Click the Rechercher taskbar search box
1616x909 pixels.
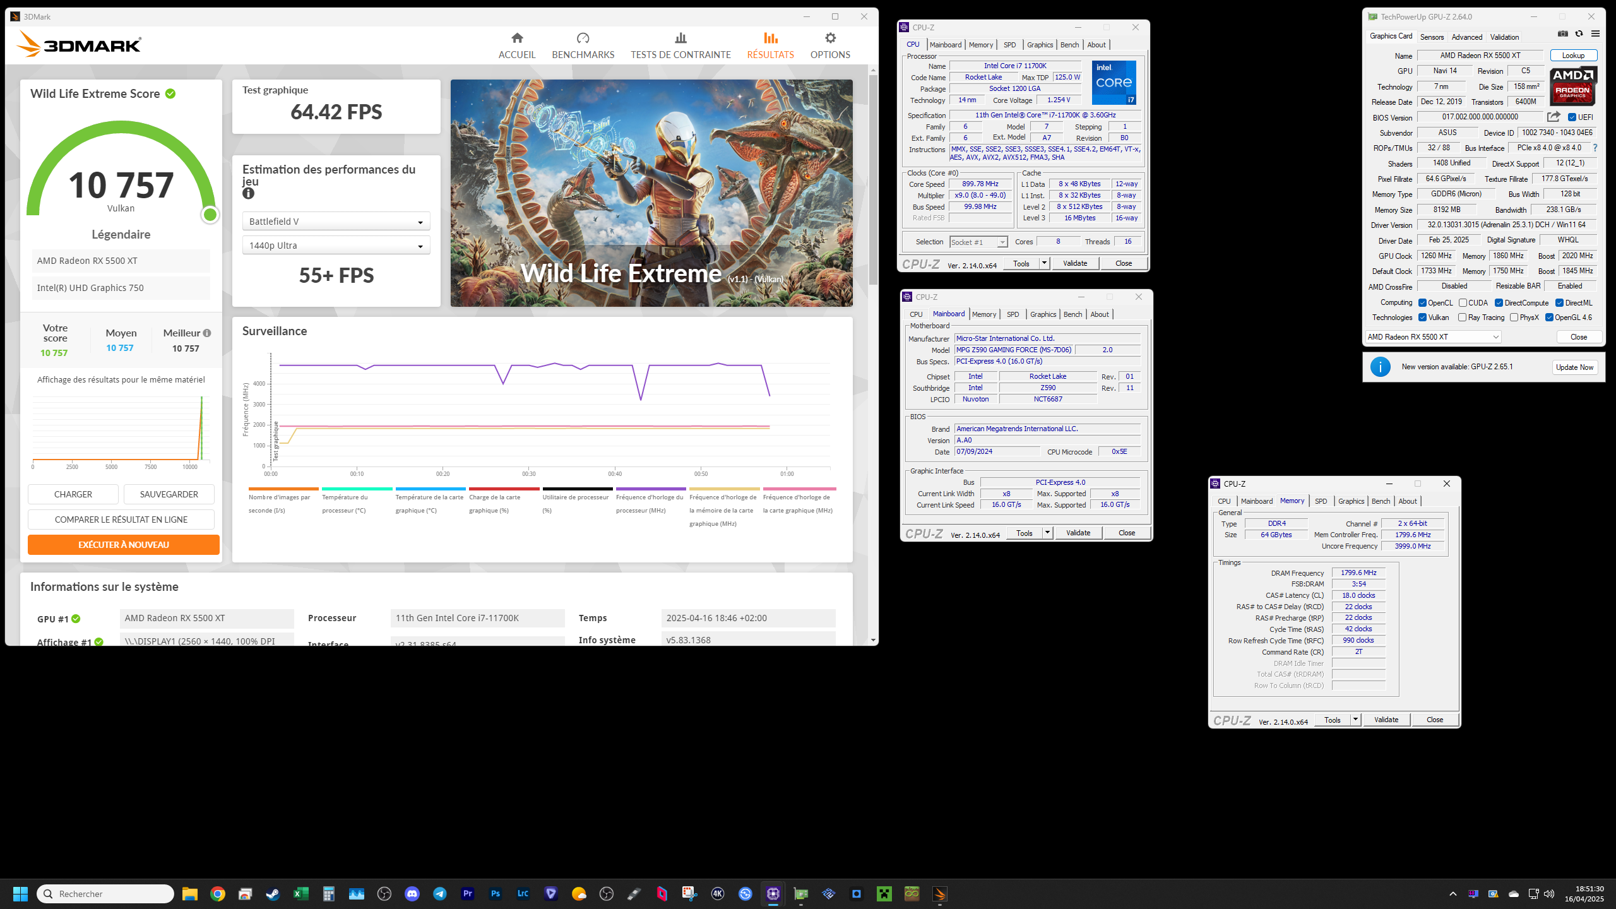105,894
